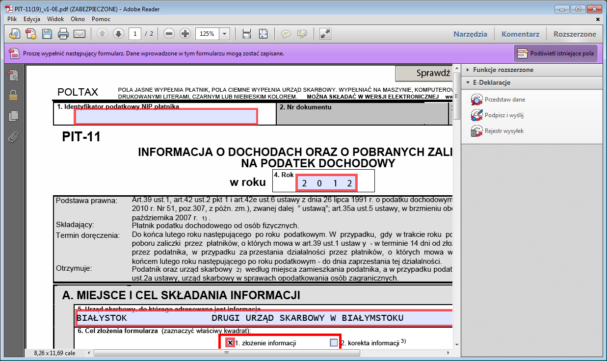This screenshot has height=361, width=607.
Task: Click the zoom percentage 125% field
Action: (207, 34)
